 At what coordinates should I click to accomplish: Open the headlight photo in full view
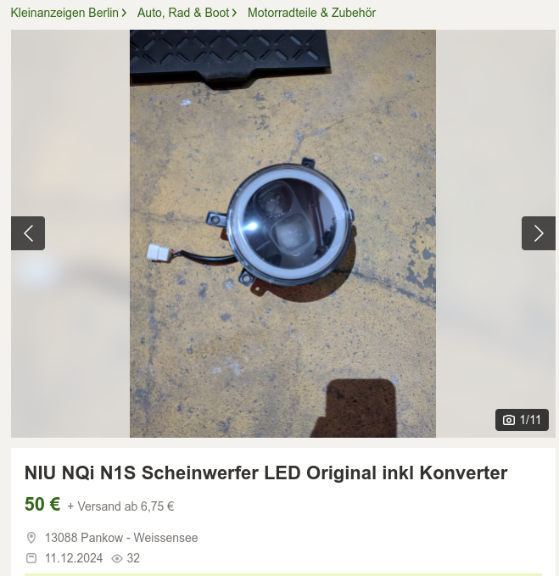tap(282, 233)
